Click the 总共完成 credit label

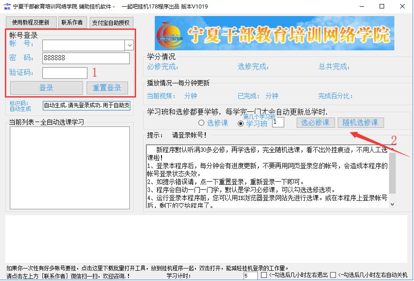(334, 67)
